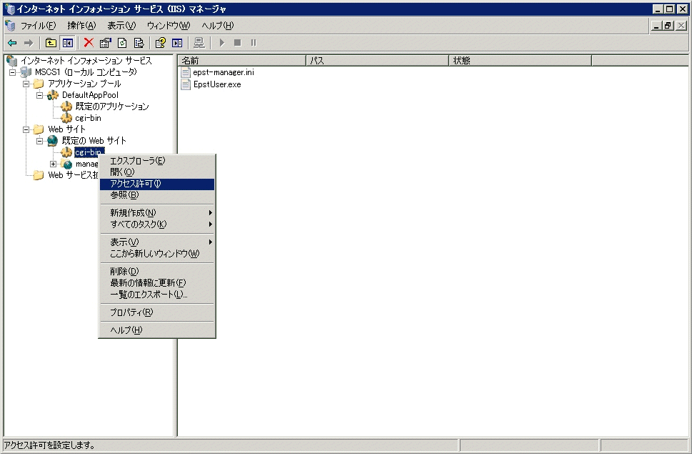This screenshot has height=454, width=692.
Task: Click the Stop toolbar icon
Action: tap(237, 43)
